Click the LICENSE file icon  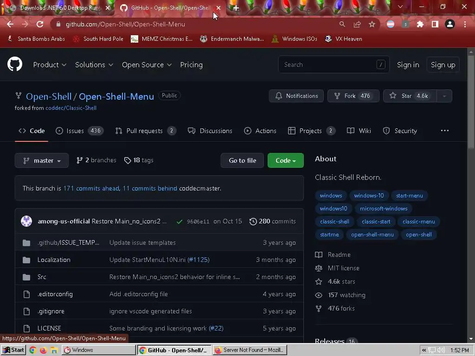click(x=26, y=328)
